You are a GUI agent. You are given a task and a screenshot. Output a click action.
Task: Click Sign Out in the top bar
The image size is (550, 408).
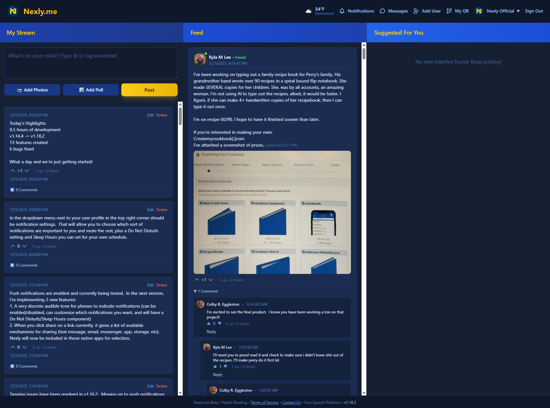[x=534, y=11]
